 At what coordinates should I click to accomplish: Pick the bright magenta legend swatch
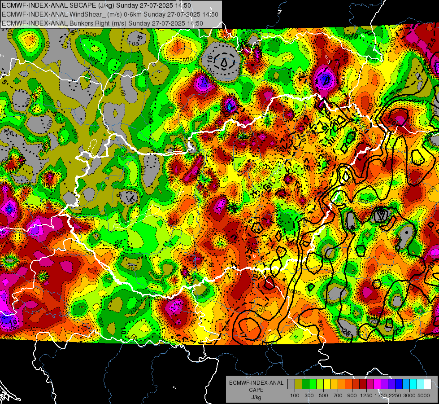click(378, 384)
